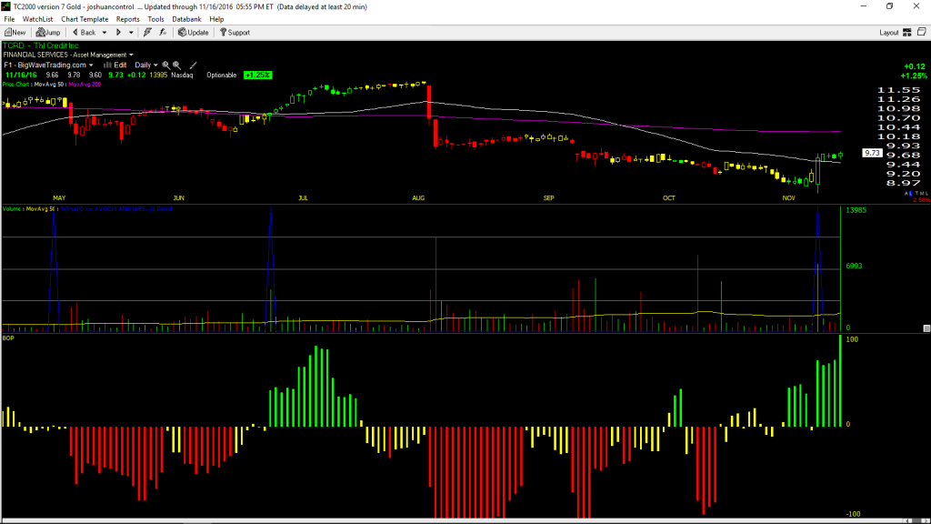This screenshot has width=931, height=524.
Task: Click the Edit chart button
Action: point(115,65)
